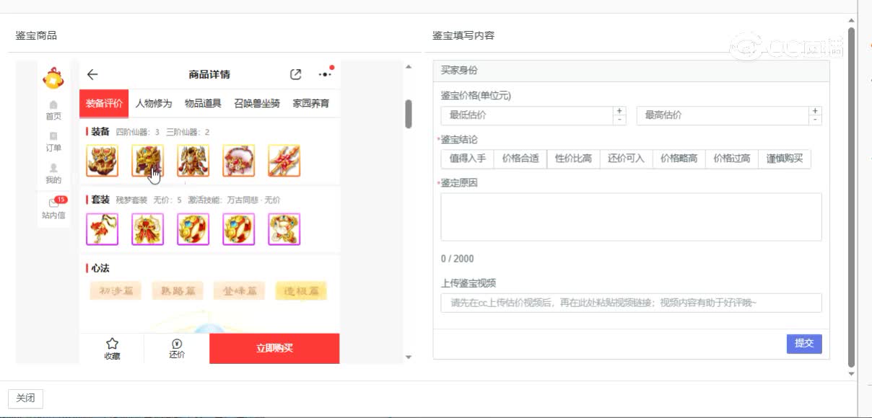Viewport: 872px width, 418px height.
Task: Click the first 套装 item icon
Action: (x=102, y=229)
